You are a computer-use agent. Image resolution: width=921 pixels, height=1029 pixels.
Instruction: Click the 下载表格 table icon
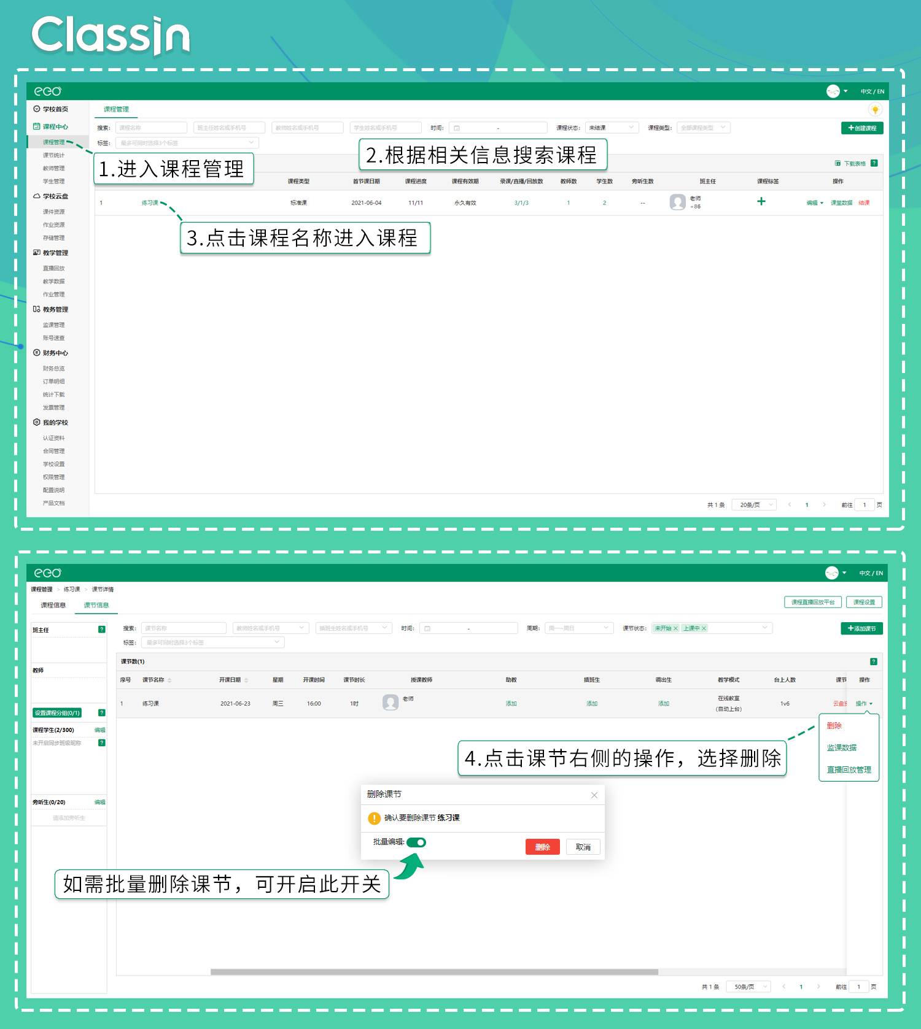click(837, 163)
